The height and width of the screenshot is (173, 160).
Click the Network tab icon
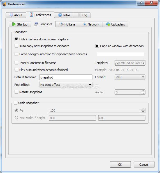(85, 24)
